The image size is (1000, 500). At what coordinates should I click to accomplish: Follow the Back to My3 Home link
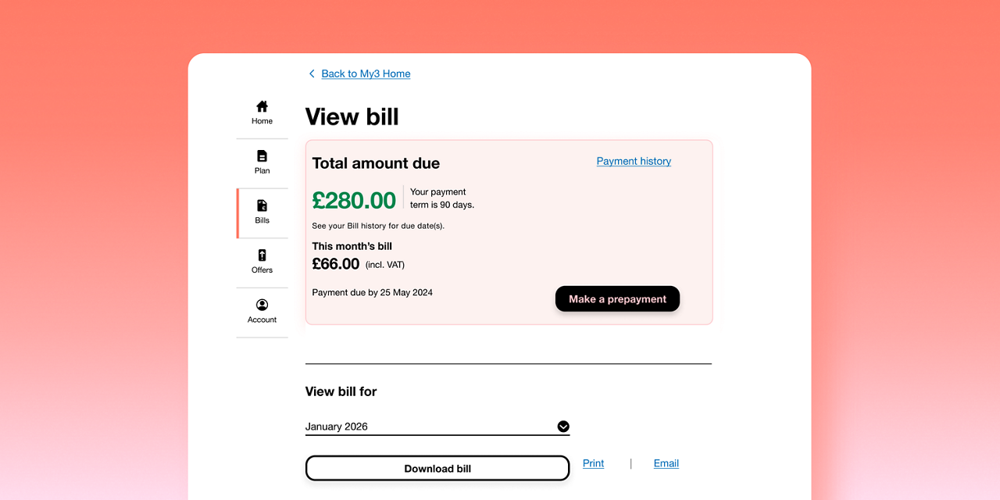[x=364, y=73]
